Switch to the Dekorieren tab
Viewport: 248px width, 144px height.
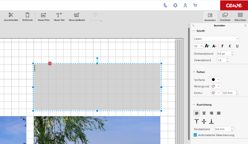click(x=240, y=16)
